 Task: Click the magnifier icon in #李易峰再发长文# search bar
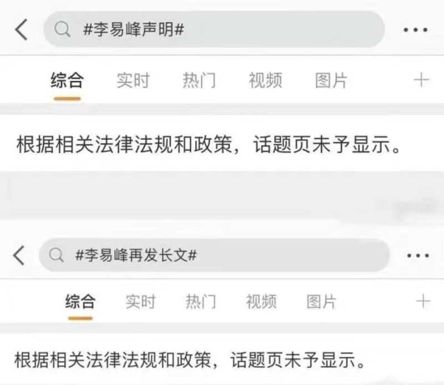[56, 255]
